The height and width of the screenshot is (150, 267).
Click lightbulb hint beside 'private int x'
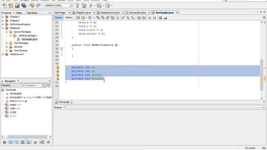pyautogui.click(x=58, y=67)
